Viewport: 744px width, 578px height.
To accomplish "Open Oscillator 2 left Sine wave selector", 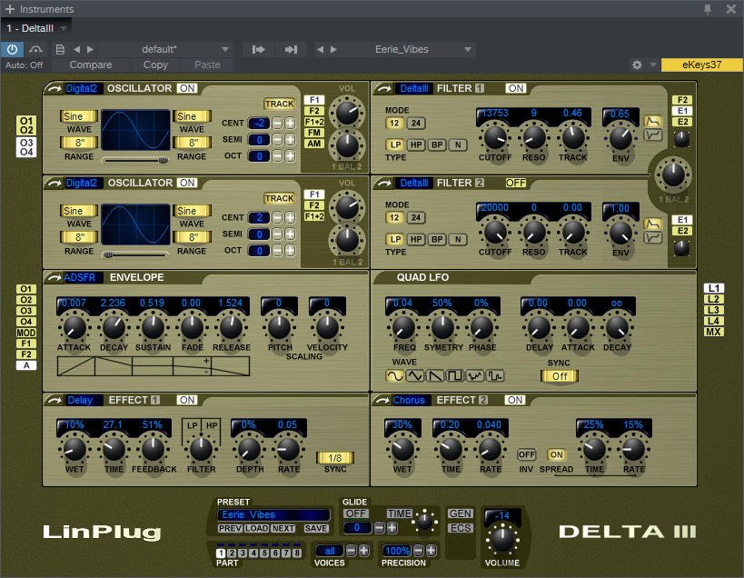I will [79, 211].
